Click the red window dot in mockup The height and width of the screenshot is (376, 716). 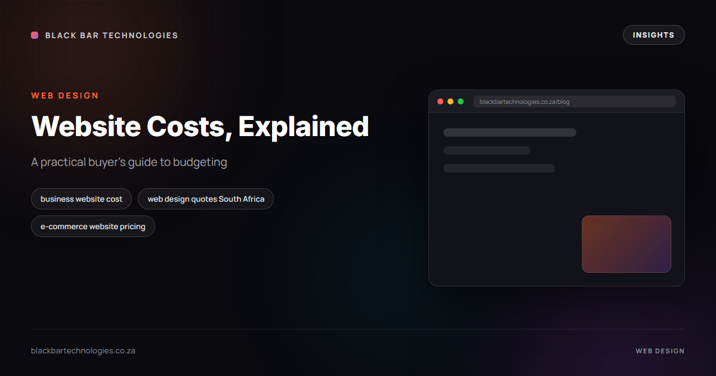tap(440, 101)
